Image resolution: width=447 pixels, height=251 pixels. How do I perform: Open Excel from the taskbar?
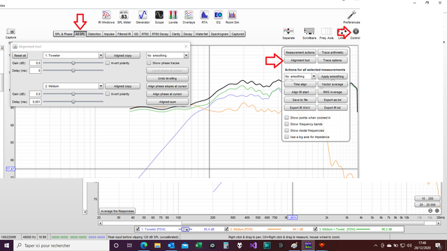[198, 245]
